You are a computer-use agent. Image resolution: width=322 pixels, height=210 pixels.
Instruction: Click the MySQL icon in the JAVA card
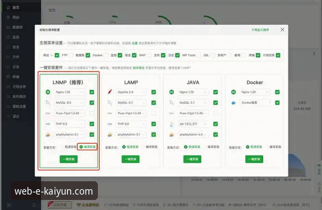tap(172, 102)
